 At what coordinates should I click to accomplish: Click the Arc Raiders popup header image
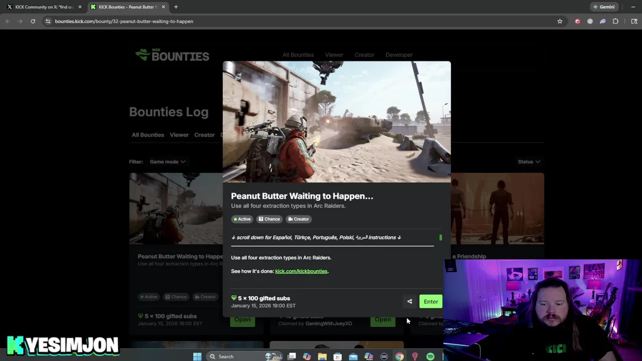337,122
